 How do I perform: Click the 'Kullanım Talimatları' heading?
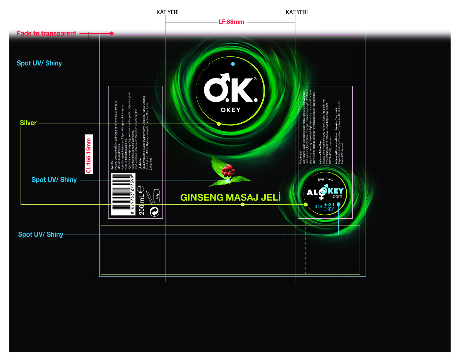[320, 153]
